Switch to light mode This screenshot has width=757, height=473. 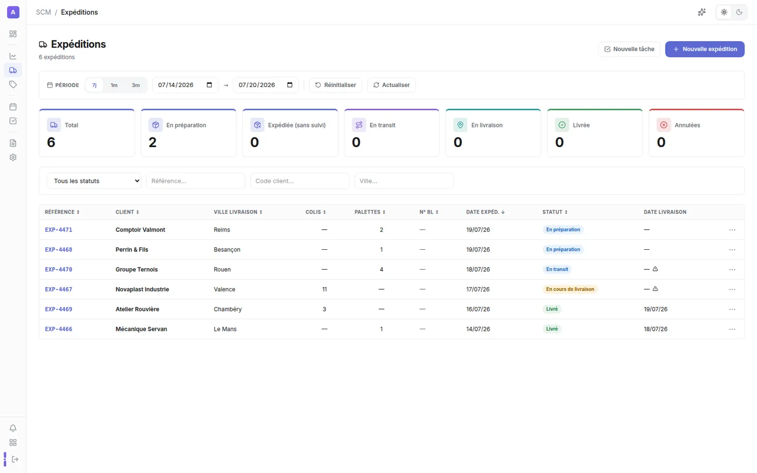point(724,12)
